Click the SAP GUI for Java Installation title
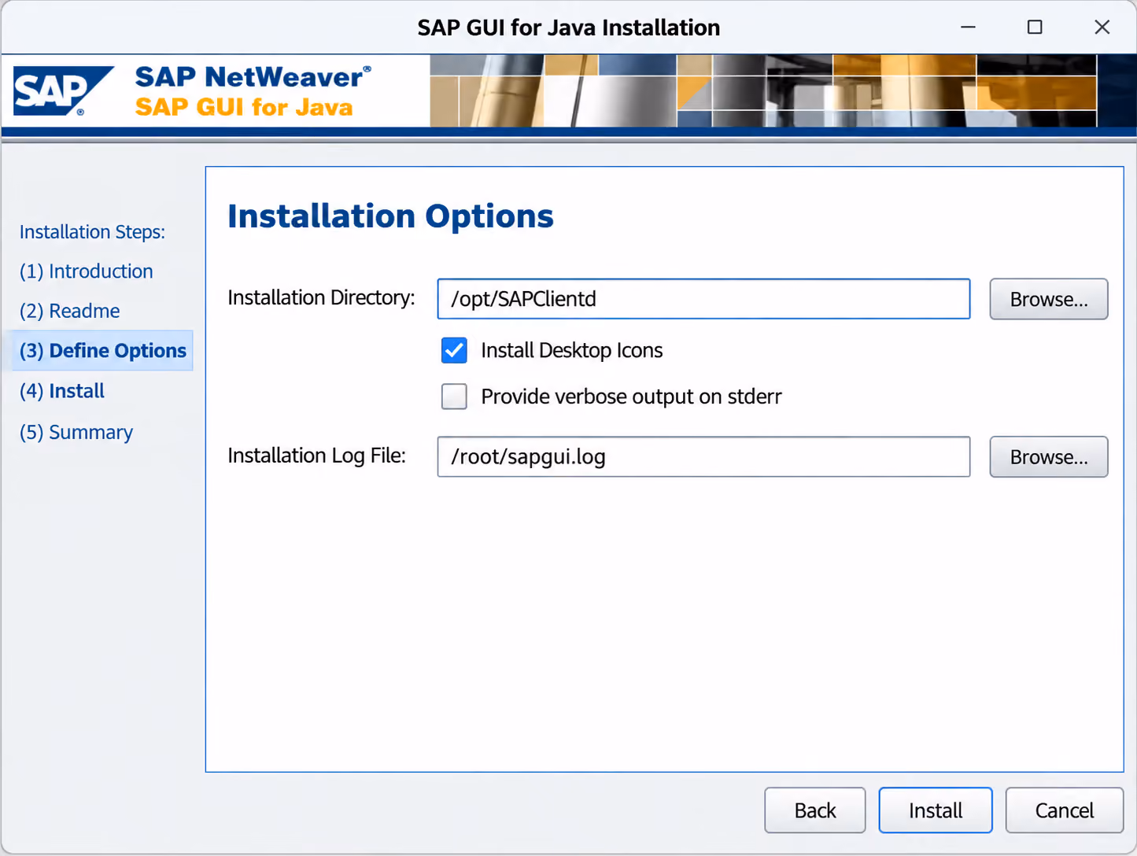Image resolution: width=1137 pixels, height=856 pixels. coord(568,28)
